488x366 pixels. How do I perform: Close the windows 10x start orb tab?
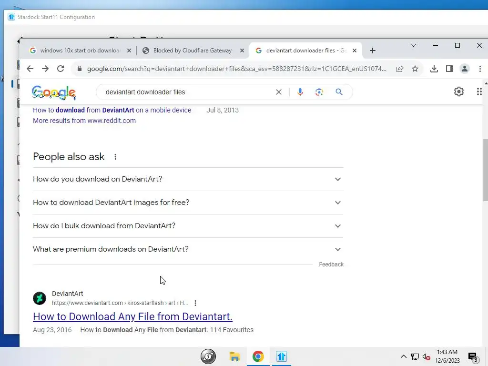pyautogui.click(x=129, y=51)
